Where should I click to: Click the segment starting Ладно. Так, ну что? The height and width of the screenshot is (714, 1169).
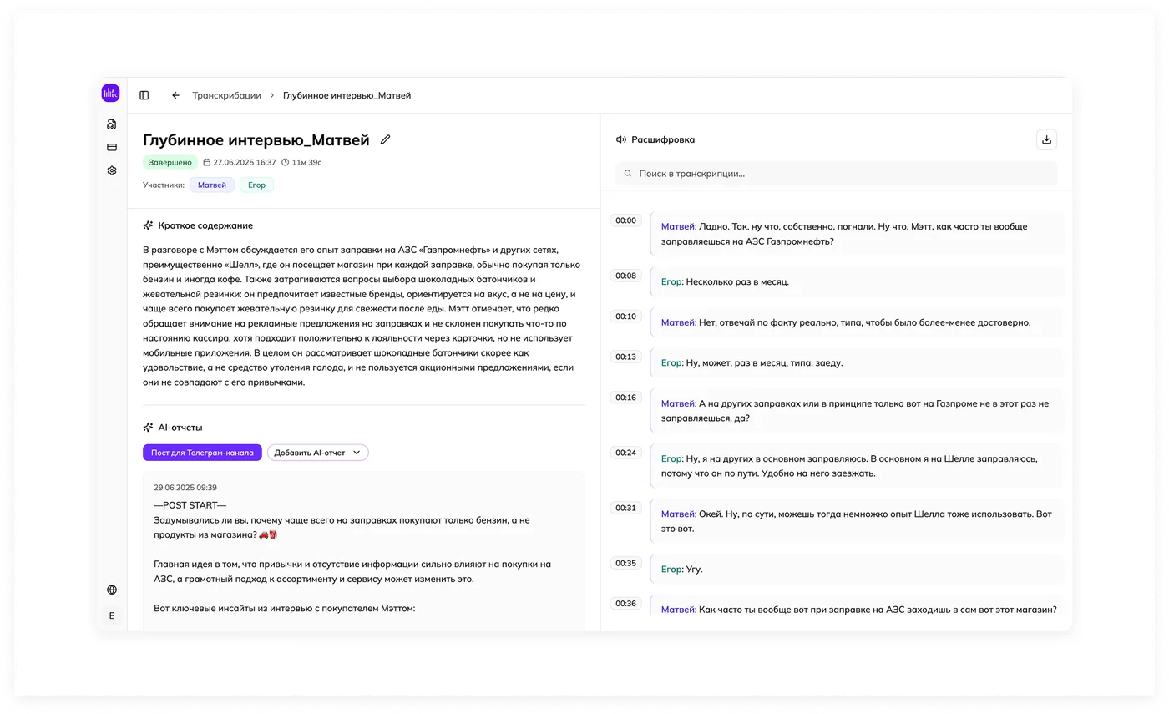857,234
